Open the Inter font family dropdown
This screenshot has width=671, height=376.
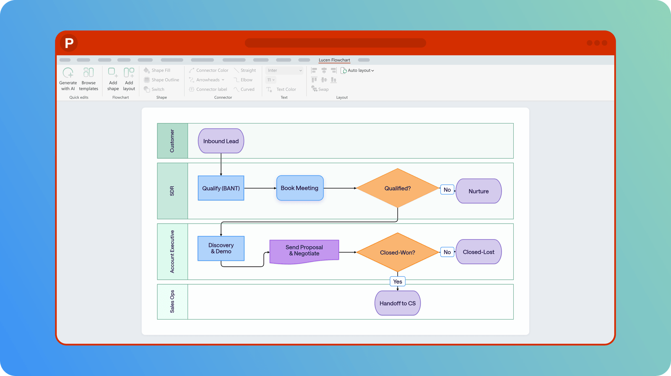click(x=284, y=70)
